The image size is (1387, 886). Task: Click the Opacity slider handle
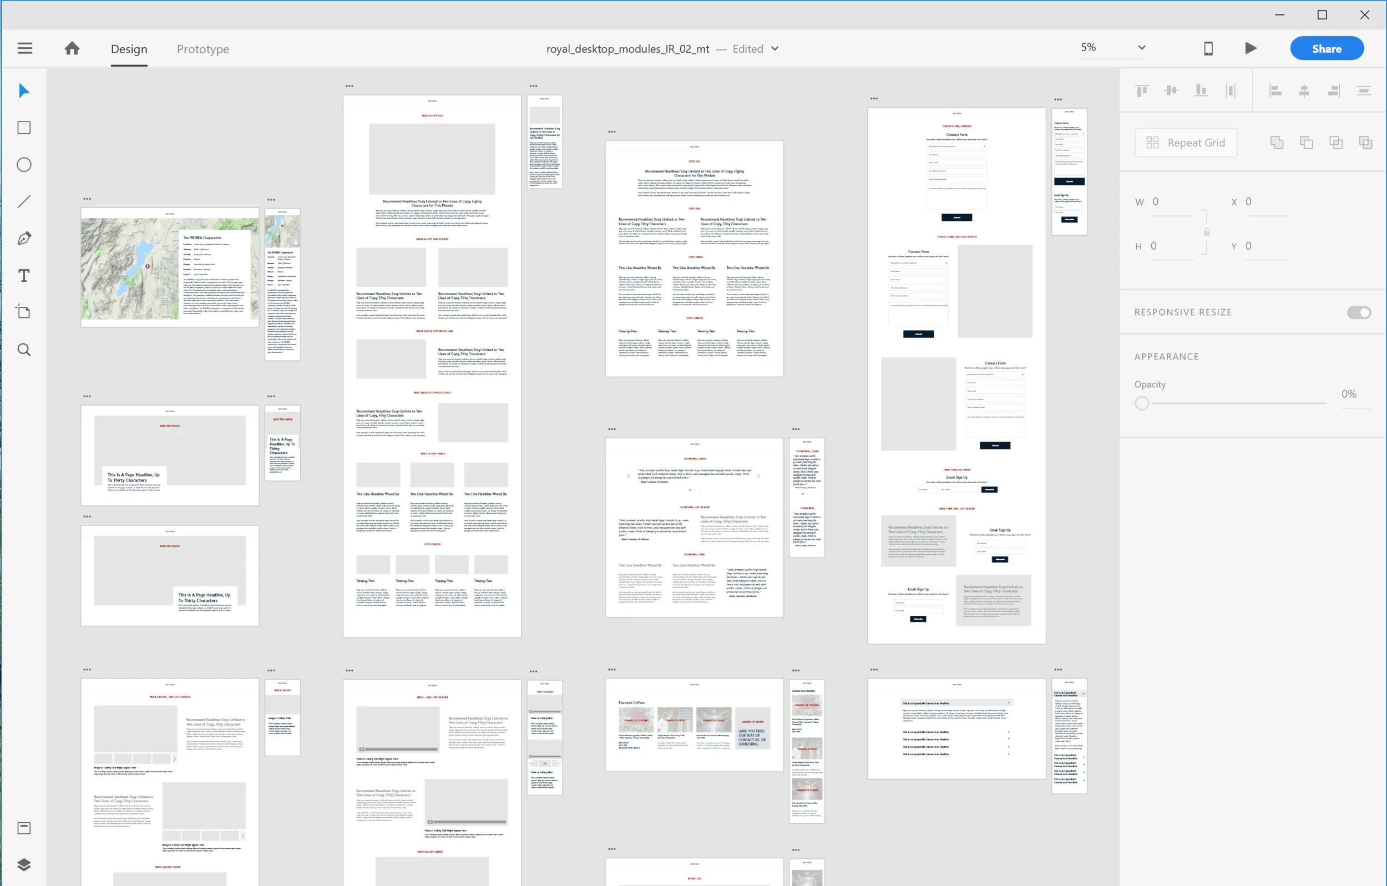click(1142, 403)
